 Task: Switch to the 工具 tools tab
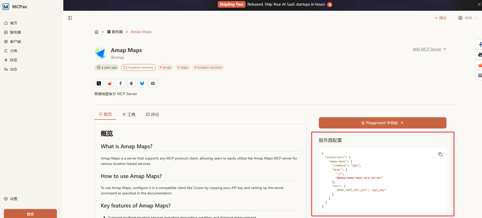pos(129,114)
